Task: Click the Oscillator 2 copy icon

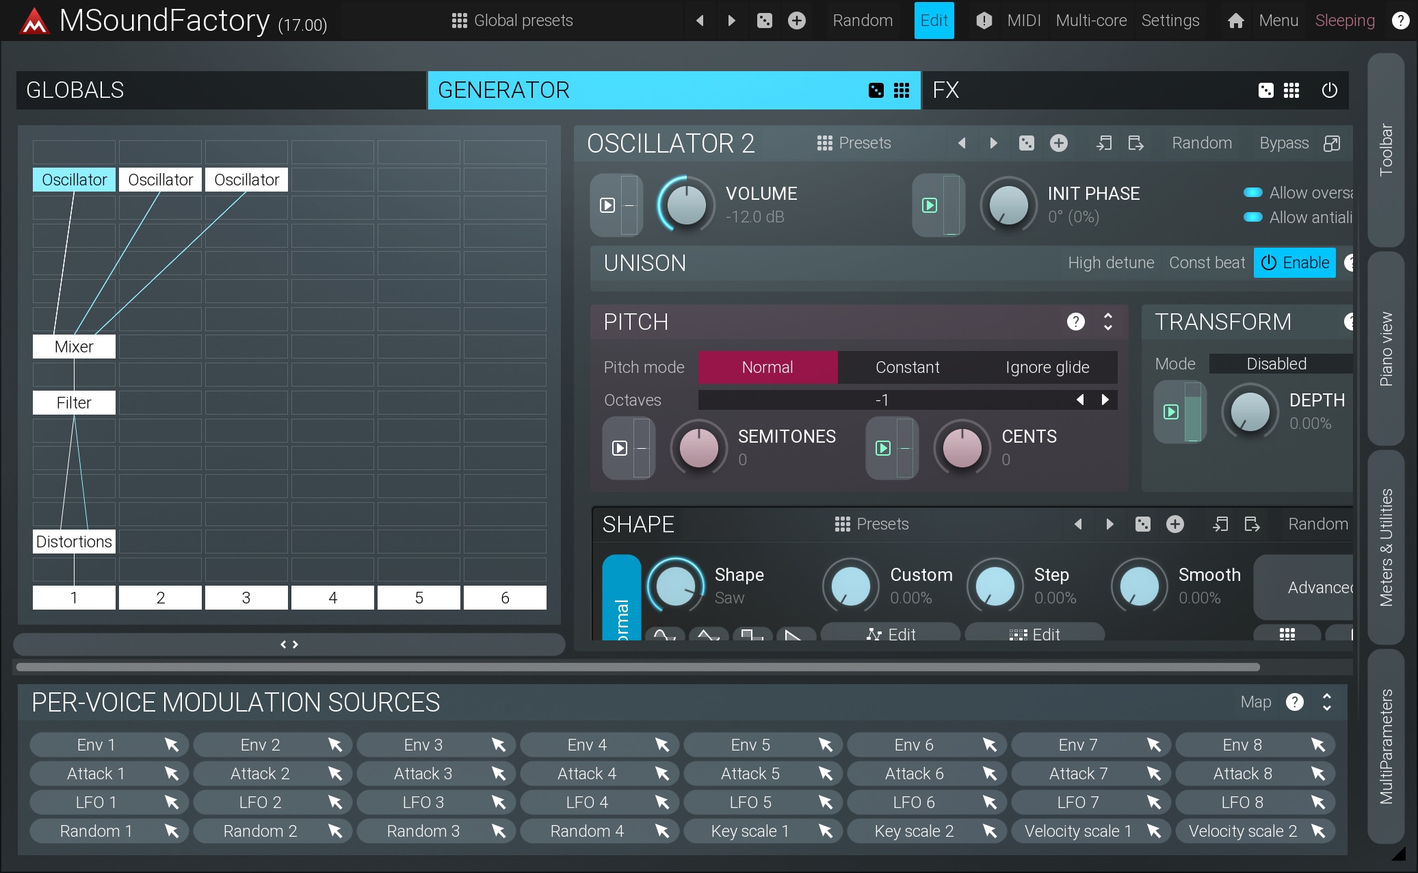Action: (1104, 143)
